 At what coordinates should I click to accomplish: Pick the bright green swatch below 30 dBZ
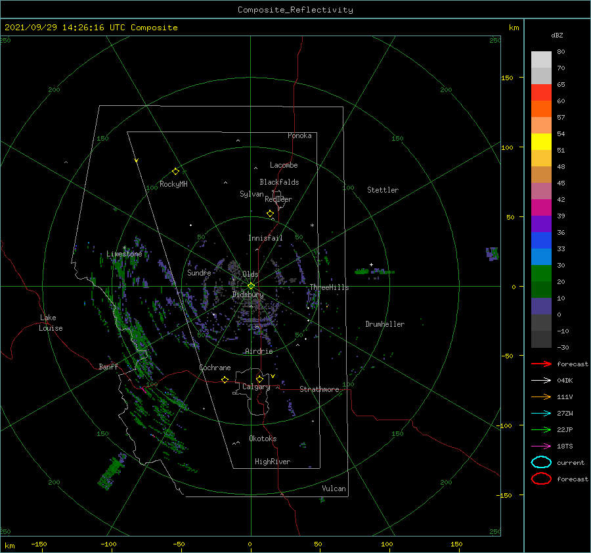coord(541,274)
